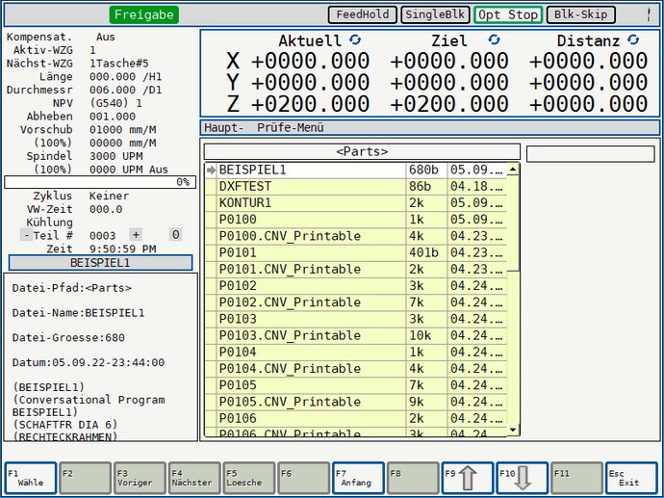Select the P0102.CNV_Printable file
This screenshot has width=664, height=498.
[x=356, y=302]
